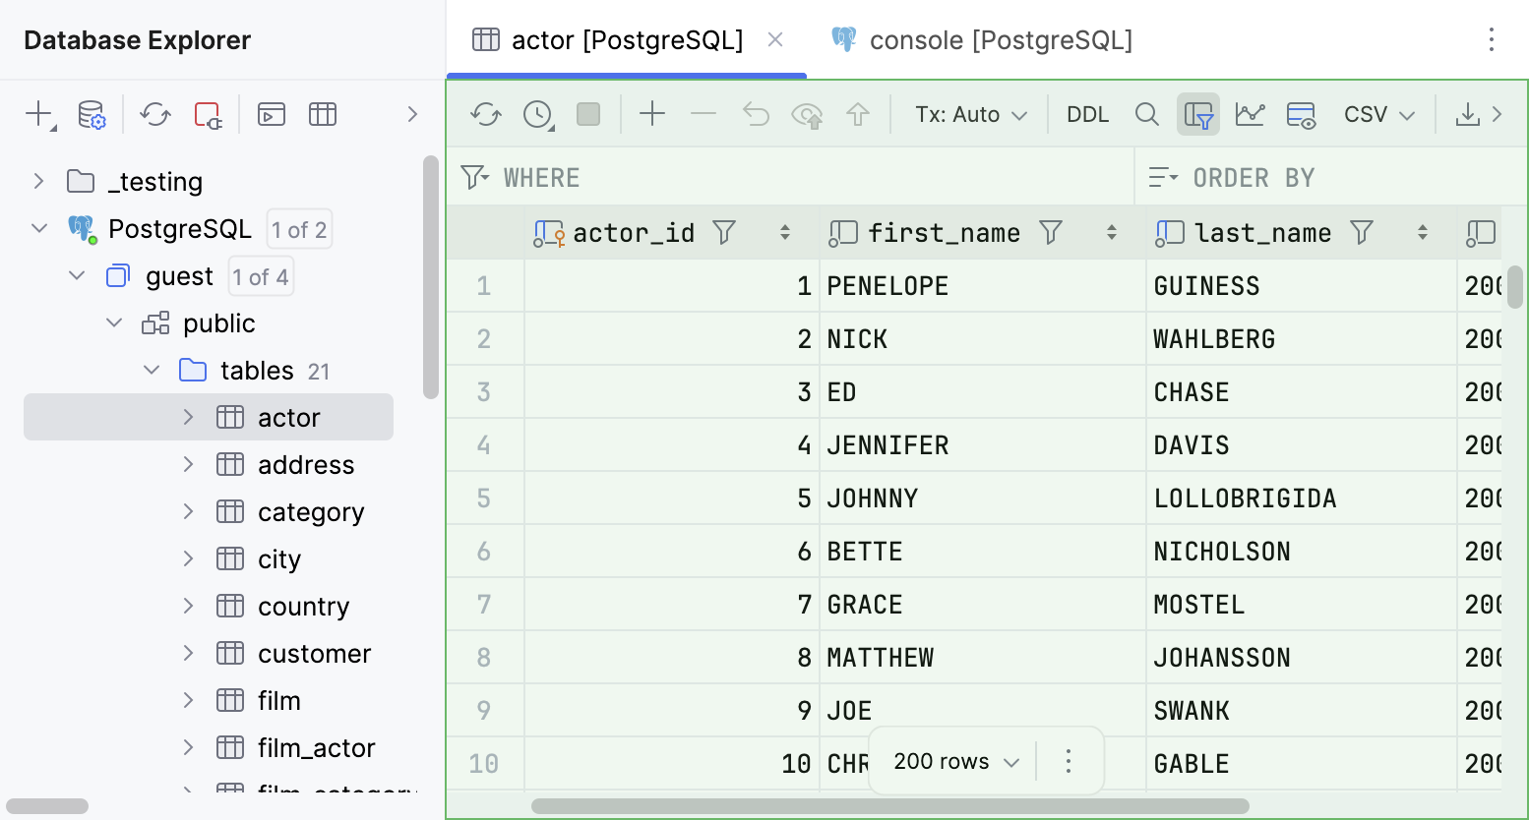The image size is (1529, 820).
Task: Add a new row to the table
Action: (651, 114)
